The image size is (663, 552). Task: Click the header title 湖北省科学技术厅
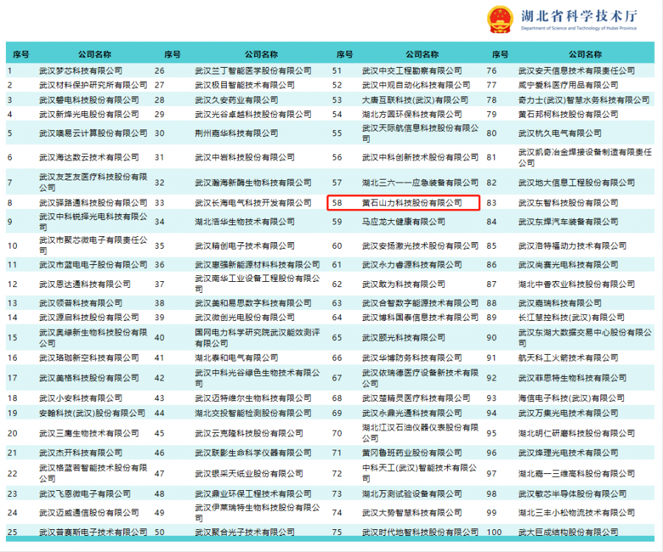pos(579,16)
